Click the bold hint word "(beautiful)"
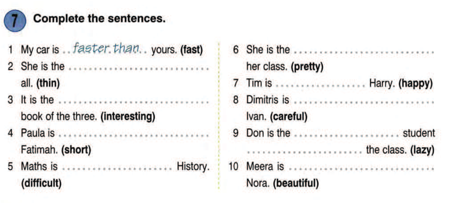This screenshot has height=203, width=449. pos(296,183)
